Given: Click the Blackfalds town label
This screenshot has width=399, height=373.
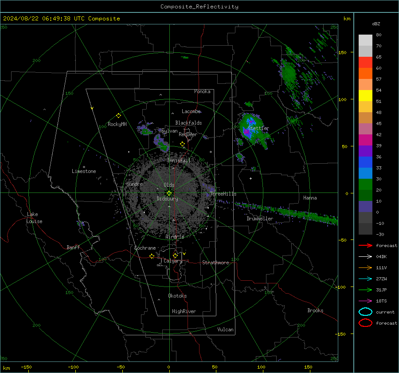Looking at the screenshot, I should (188, 123).
